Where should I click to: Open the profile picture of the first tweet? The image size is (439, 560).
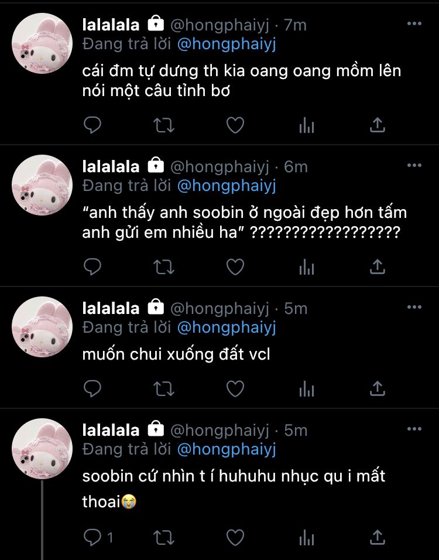click(x=42, y=43)
